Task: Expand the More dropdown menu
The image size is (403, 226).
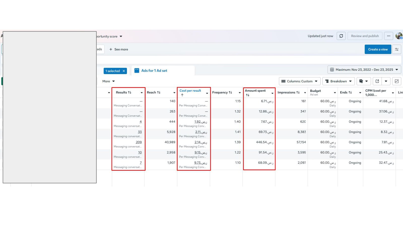Action: coord(109,81)
